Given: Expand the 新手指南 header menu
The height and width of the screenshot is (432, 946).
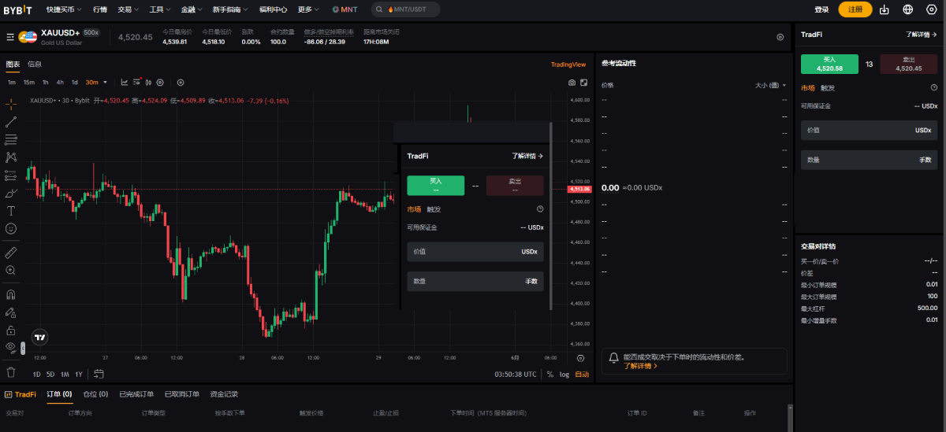Looking at the screenshot, I should click(x=229, y=9).
